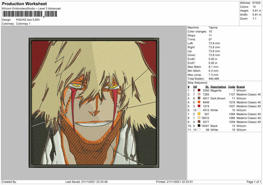
Task: Click the 'Page 1 of 1' footer text
Action: tap(254, 182)
